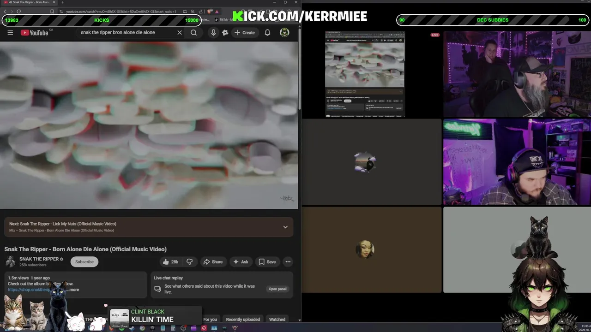Screen dimensions: 591x332
Task: Click the red circle app in the taskbar
Action: pyautogui.click(x=204, y=328)
